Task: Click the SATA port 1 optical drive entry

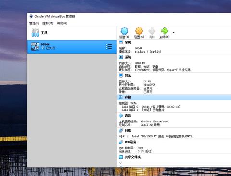Action: 143,110
